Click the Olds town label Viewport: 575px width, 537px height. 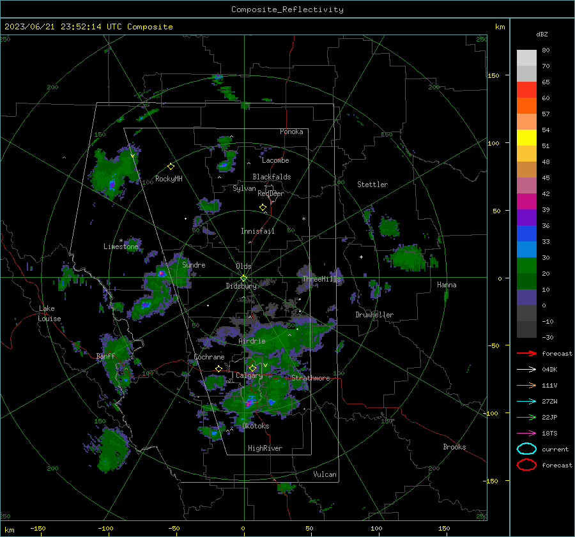pos(243,266)
